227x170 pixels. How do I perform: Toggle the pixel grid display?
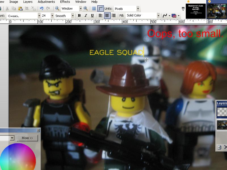click(x=94, y=9)
